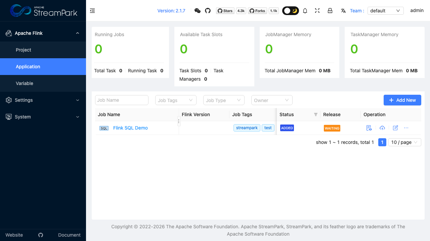Open the Team dropdown showing default
The image size is (430, 241).
pos(386,11)
